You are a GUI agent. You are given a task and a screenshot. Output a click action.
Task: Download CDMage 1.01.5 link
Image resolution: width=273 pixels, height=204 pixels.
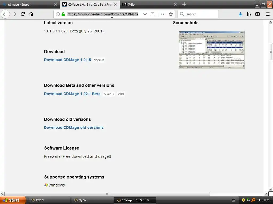pyautogui.click(x=67, y=60)
